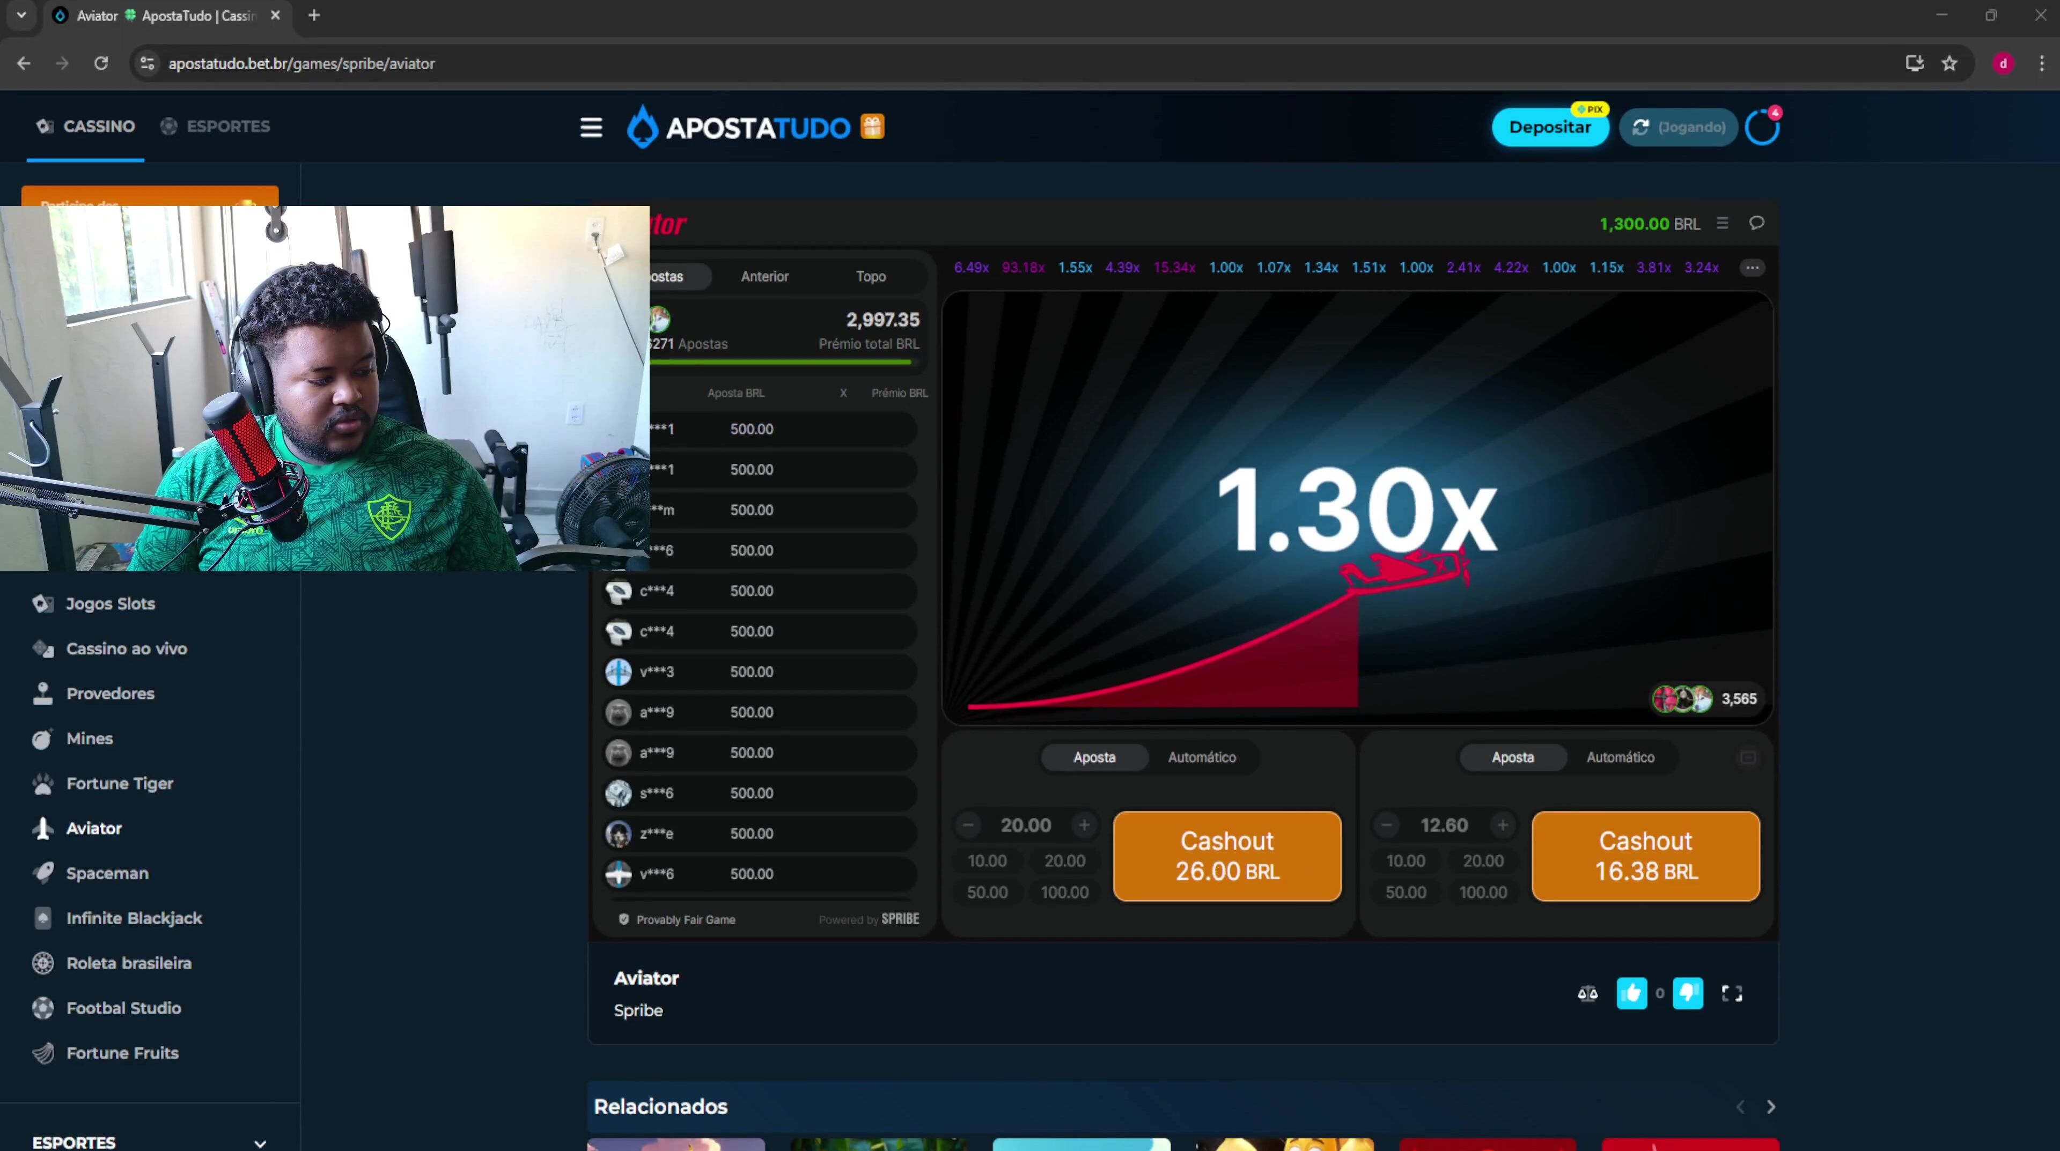Cash out 16.38 BRL
The height and width of the screenshot is (1151, 2060).
tap(1646, 856)
